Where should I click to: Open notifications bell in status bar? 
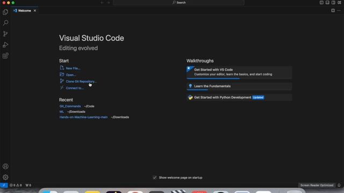(339, 185)
